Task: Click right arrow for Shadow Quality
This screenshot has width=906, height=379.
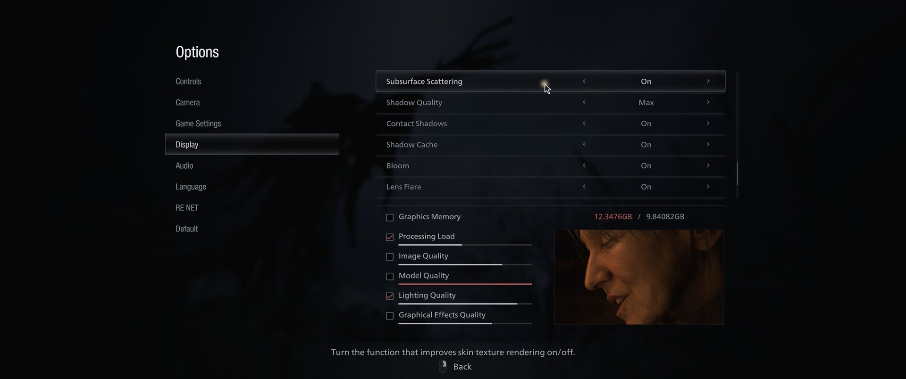Action: click(x=708, y=102)
